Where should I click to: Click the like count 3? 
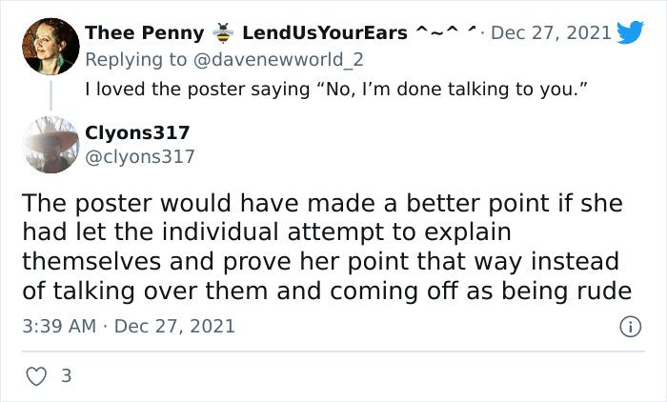66,376
